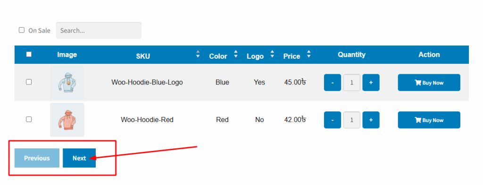The height and width of the screenshot is (185, 483).
Task: Open the blue hoodie product image
Action: (x=67, y=83)
